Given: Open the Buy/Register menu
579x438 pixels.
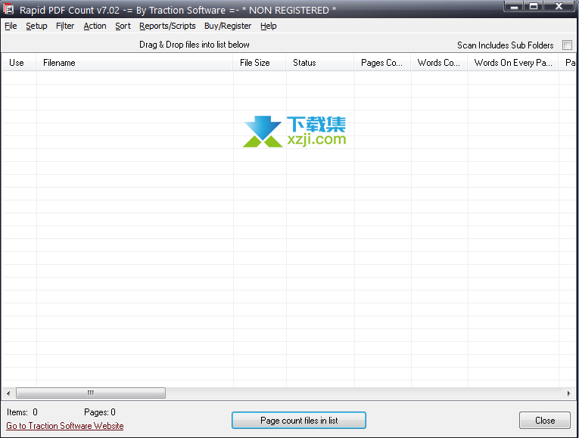Looking at the screenshot, I should coord(228,26).
